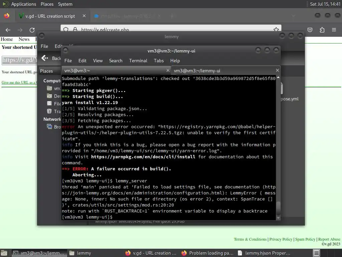Select Desktop icon in file manager sidebar

49,96
